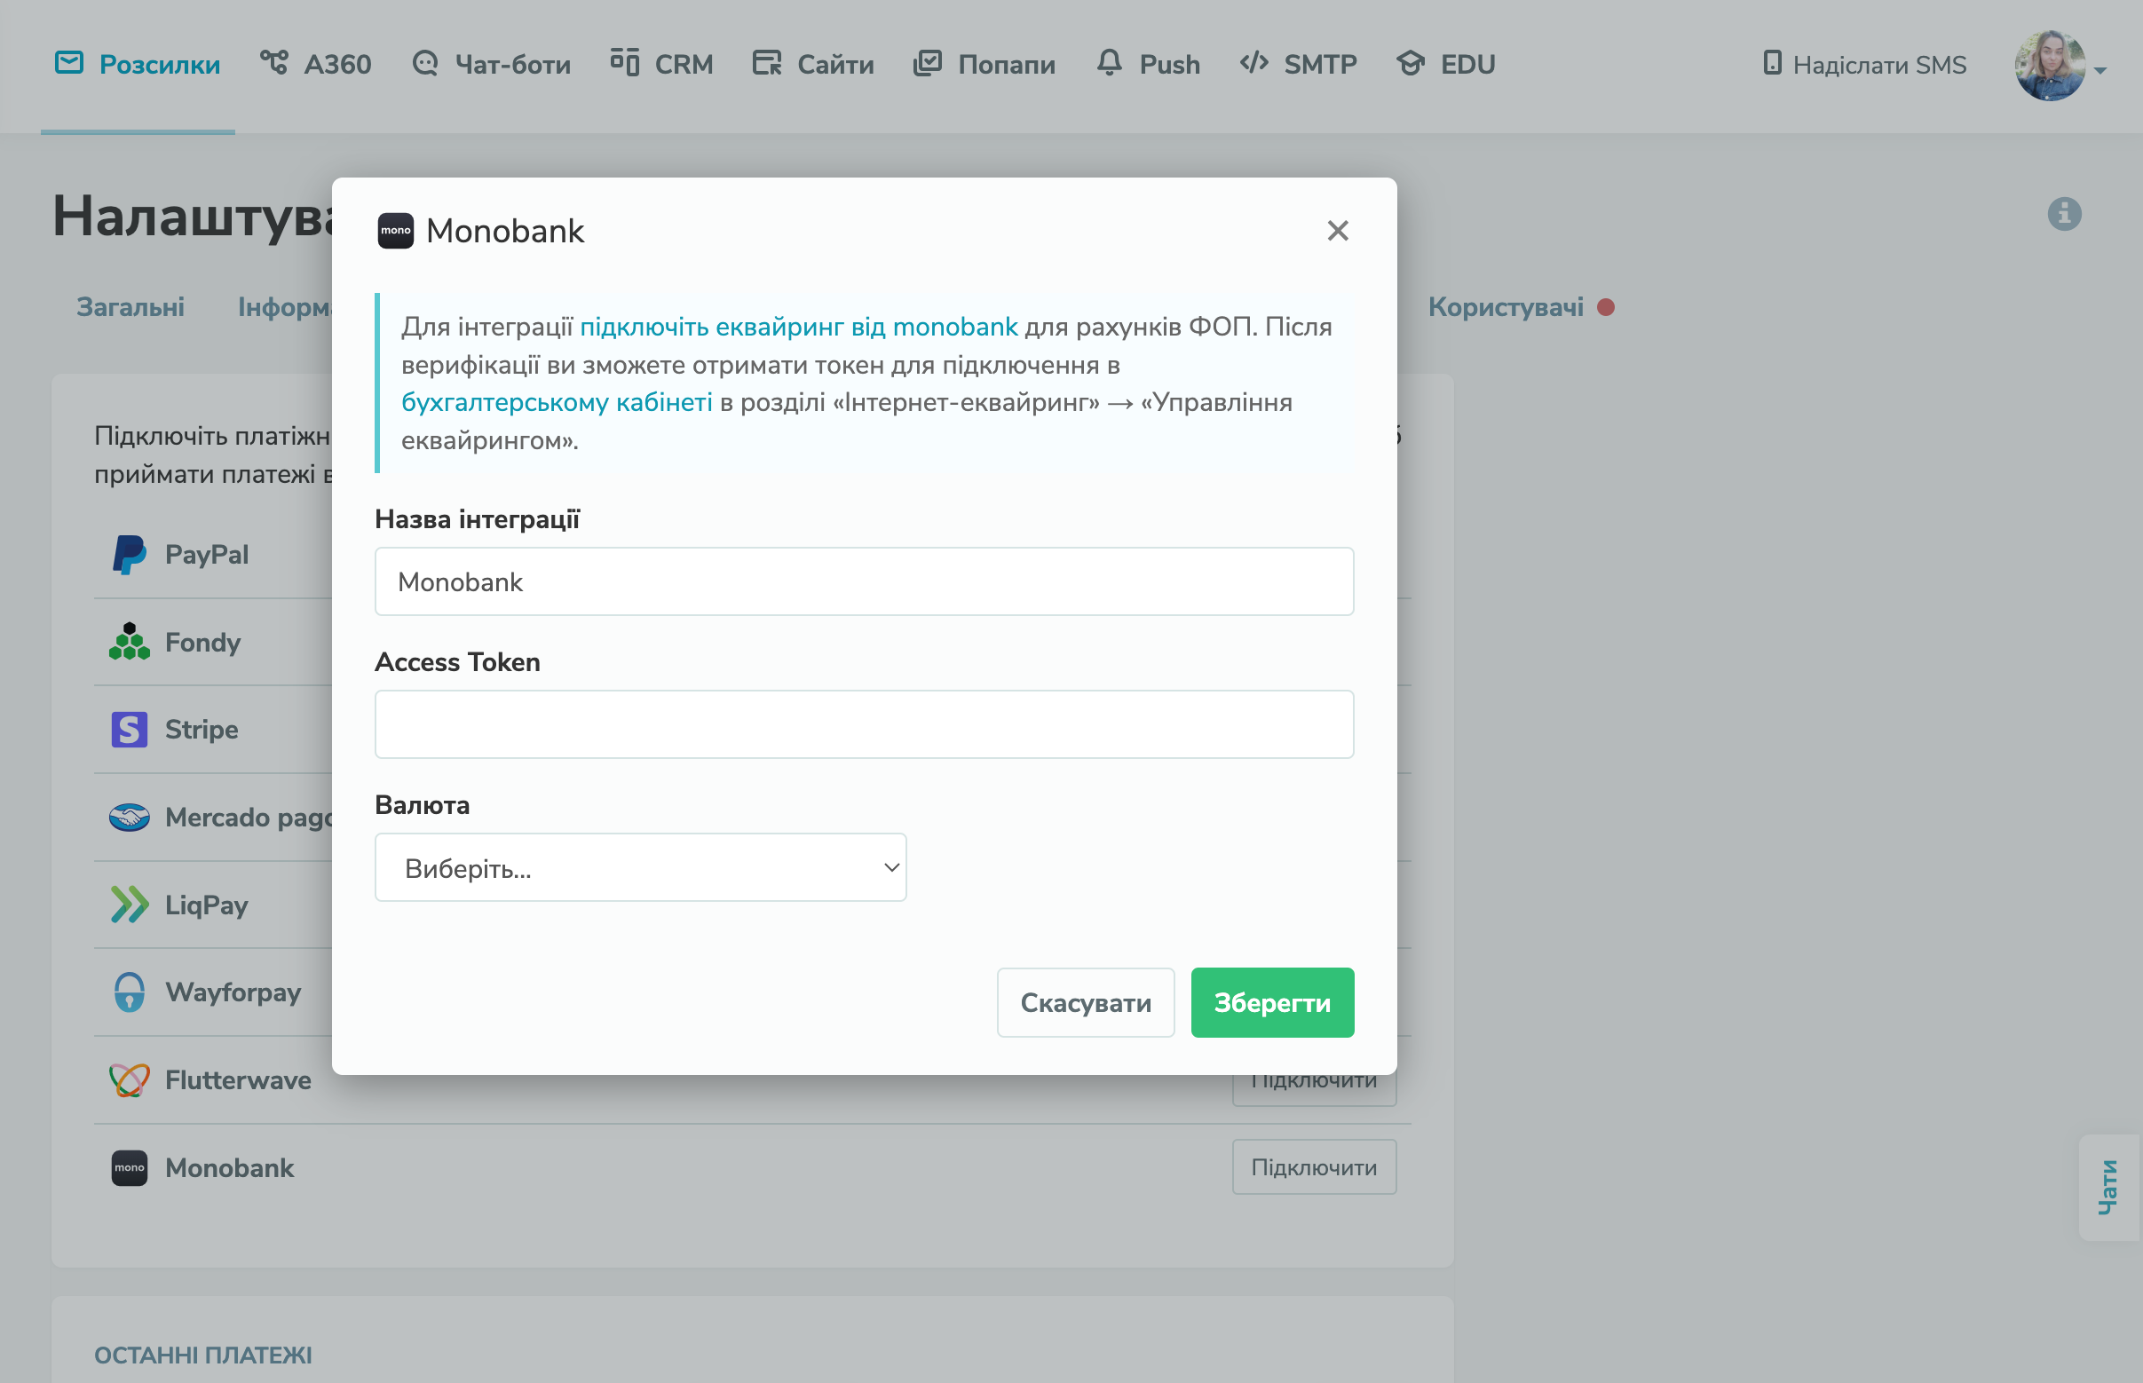Click the Назва інтеграції text field
This screenshot has width=2143, height=1383.
pyautogui.click(x=863, y=582)
